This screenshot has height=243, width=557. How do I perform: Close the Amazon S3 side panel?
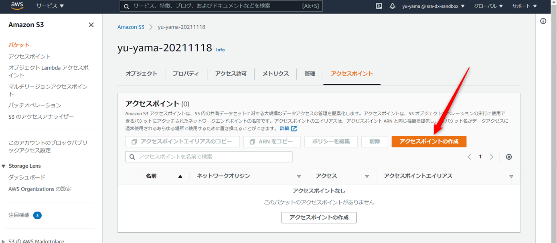pyautogui.click(x=91, y=25)
